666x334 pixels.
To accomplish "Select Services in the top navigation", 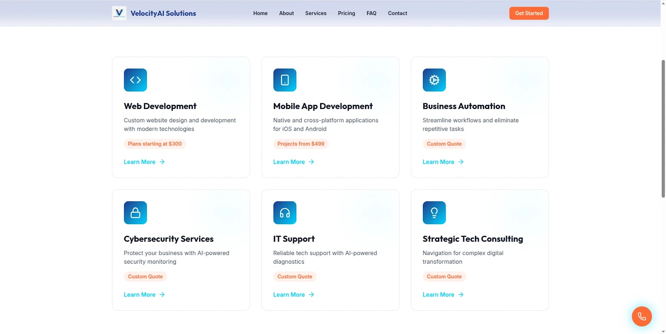I will pos(316,13).
